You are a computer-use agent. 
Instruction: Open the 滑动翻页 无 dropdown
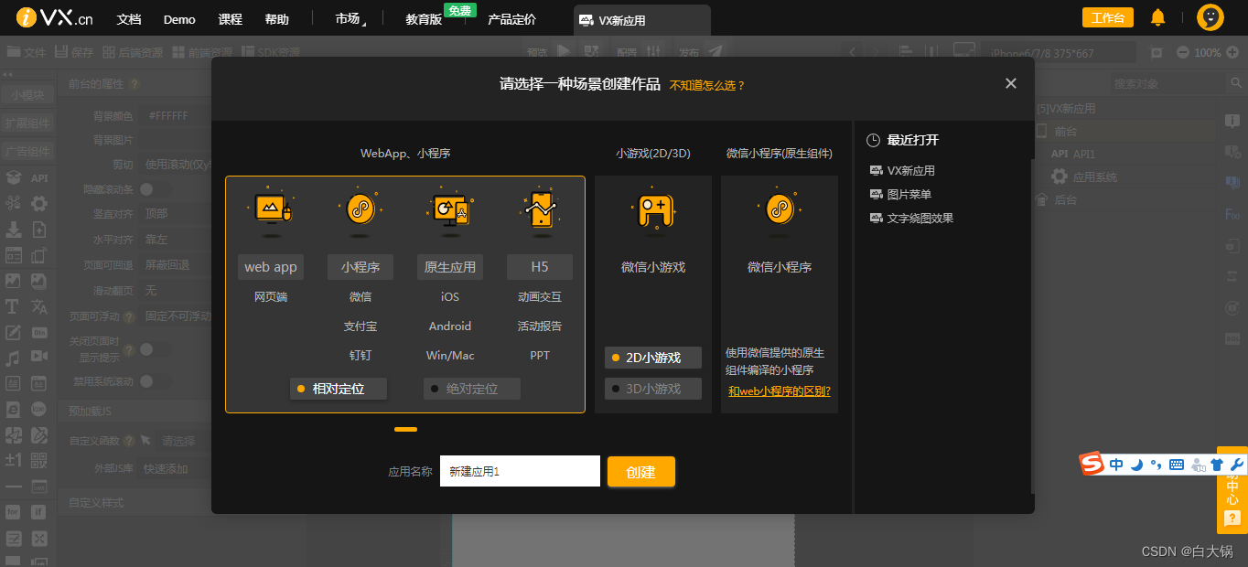pyautogui.click(x=176, y=291)
